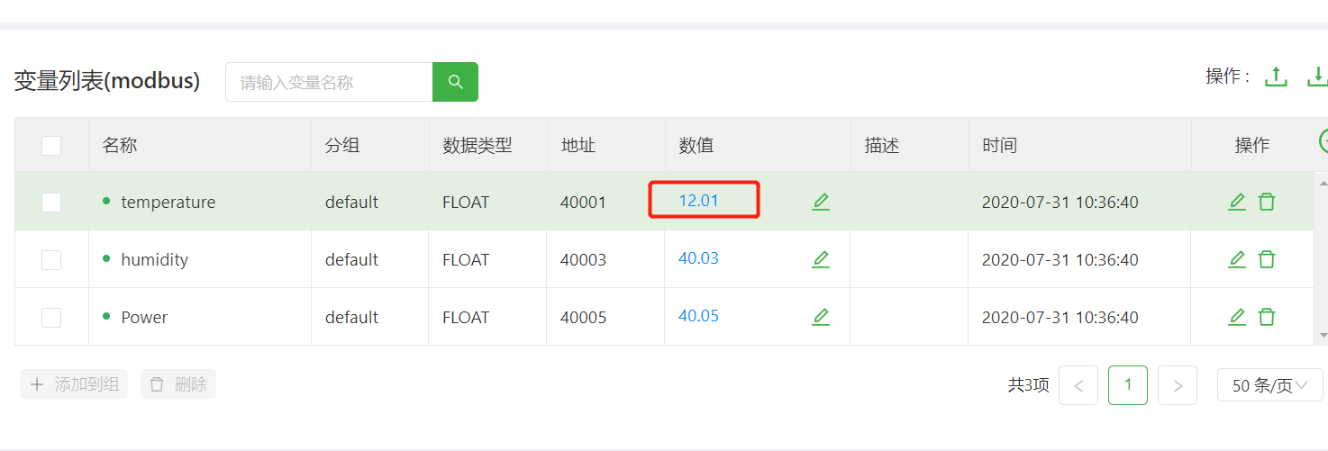
Task: Open the 50 条/页 page size dropdown
Action: coord(1269,385)
